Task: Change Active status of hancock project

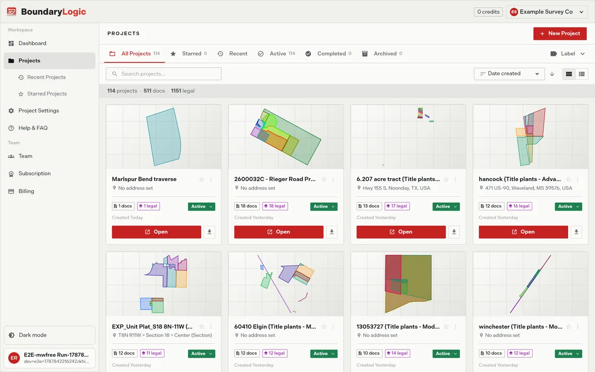Action: click(x=569, y=206)
